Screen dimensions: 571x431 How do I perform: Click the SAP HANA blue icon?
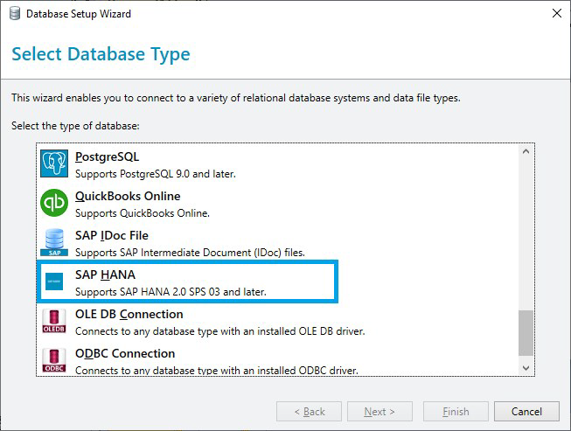point(54,282)
